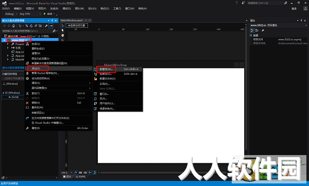Toggle categorized view in the Properties panel
This screenshot has height=186, width=309.
click(252, 30)
